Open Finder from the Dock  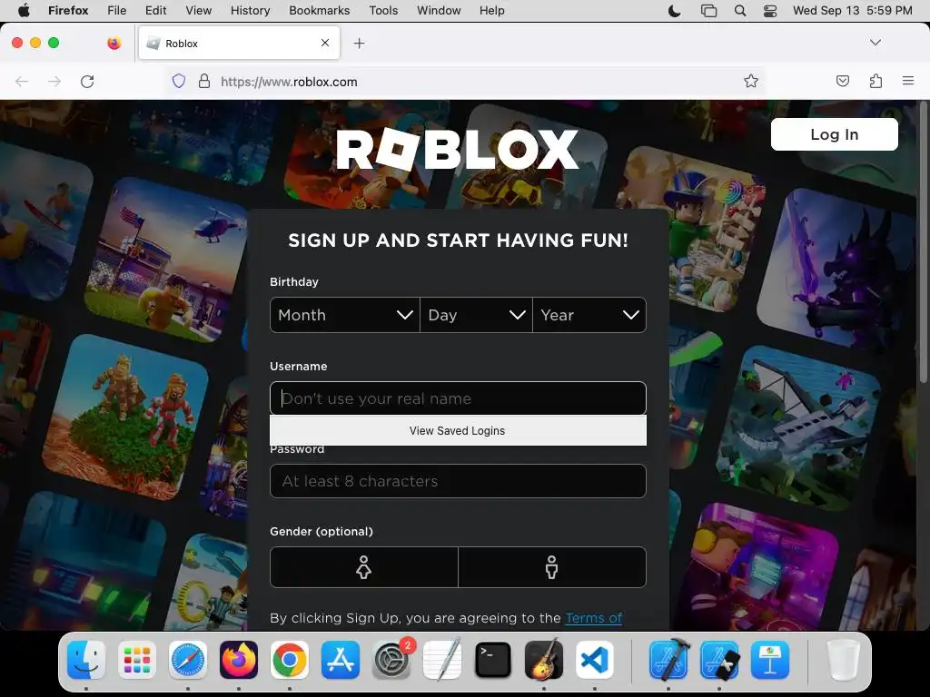(86, 660)
